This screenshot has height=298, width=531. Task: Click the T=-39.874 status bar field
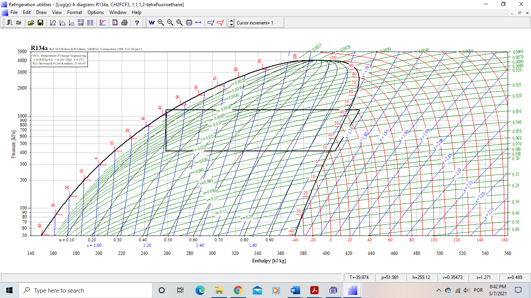359,277
